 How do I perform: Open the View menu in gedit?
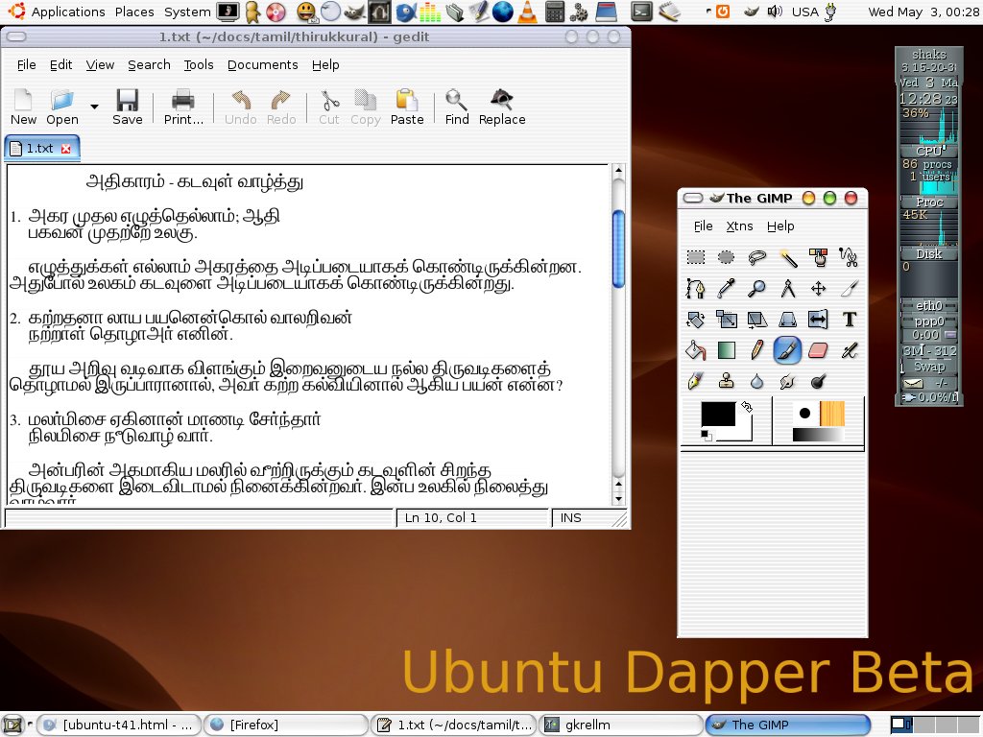(100, 64)
